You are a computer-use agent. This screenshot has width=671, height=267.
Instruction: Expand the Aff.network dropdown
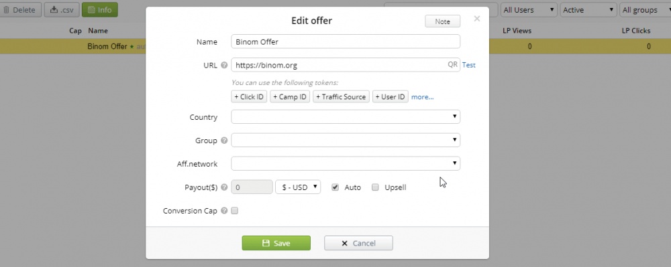(346, 163)
